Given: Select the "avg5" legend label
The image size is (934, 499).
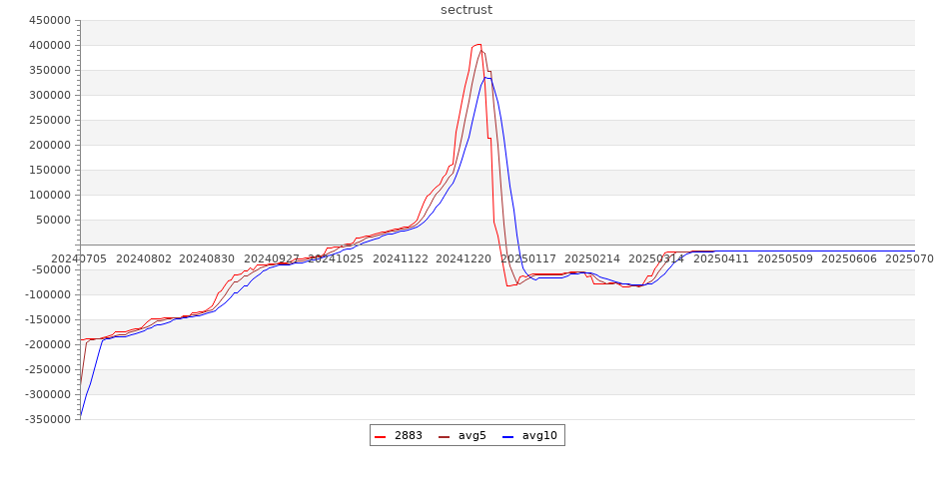Looking at the screenshot, I should [x=471, y=435].
